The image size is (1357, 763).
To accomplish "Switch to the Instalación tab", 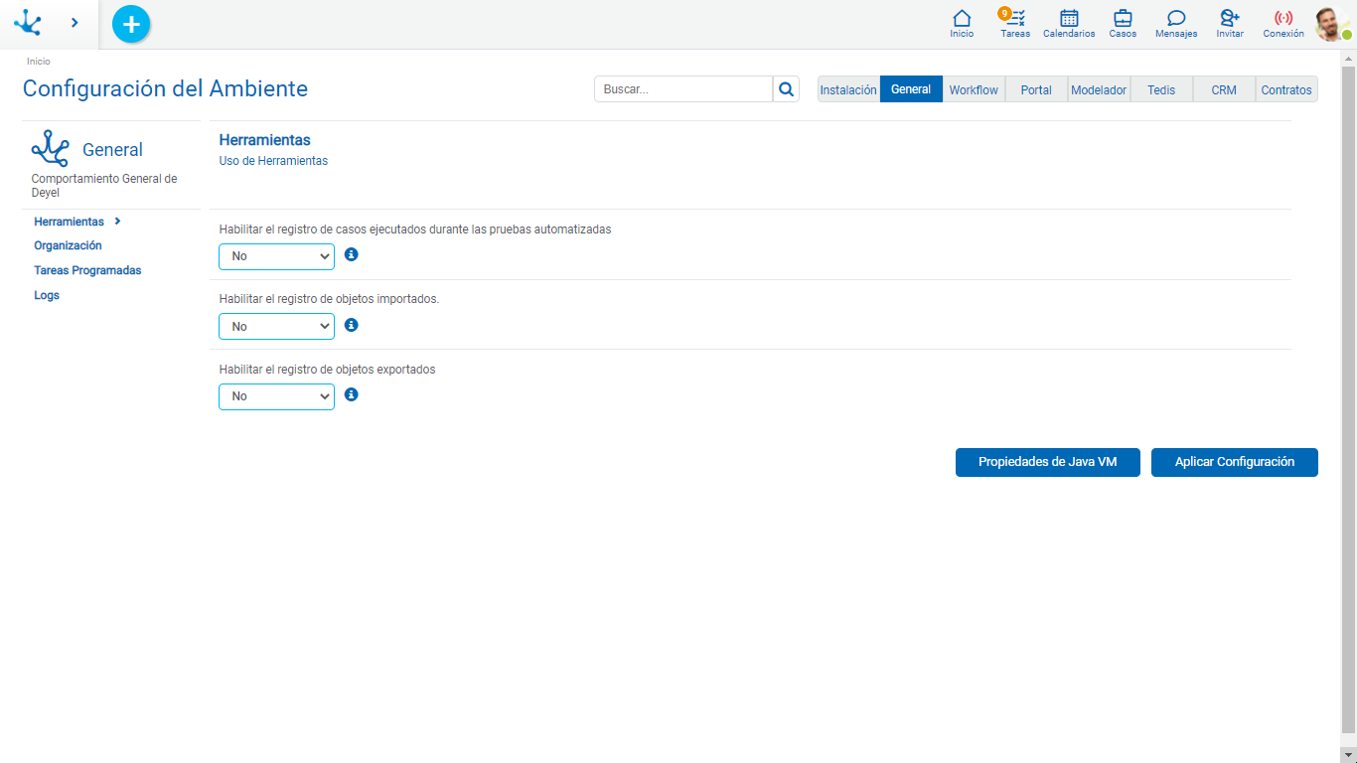I will coord(848,89).
